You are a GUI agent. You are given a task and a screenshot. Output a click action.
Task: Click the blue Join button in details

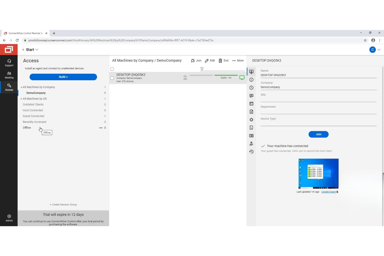tap(318, 134)
